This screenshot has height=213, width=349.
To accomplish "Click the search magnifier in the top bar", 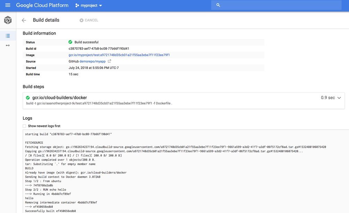I will (218, 5).
